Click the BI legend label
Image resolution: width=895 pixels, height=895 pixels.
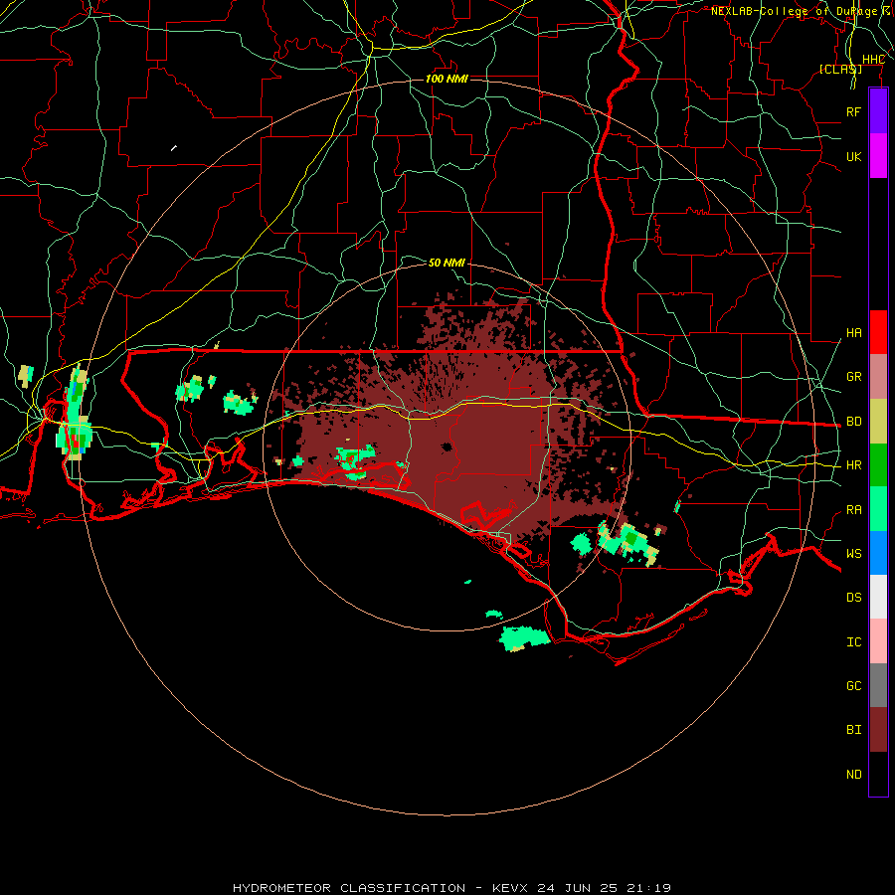point(853,730)
